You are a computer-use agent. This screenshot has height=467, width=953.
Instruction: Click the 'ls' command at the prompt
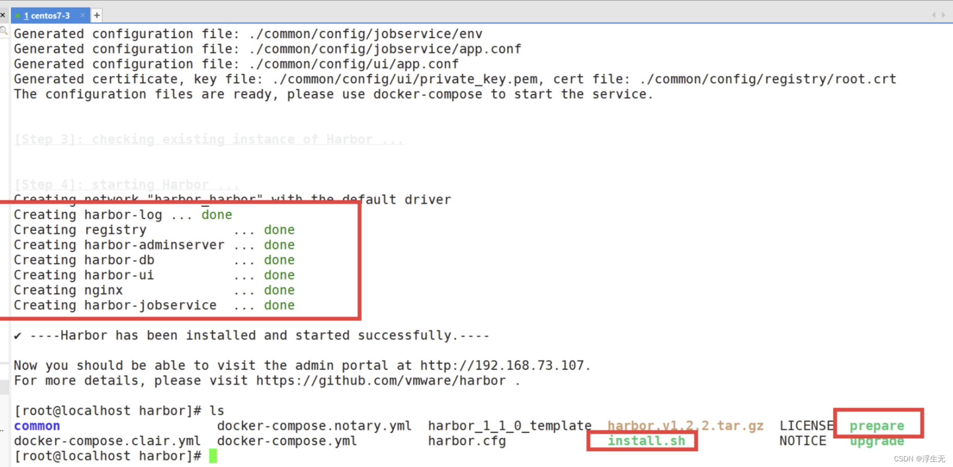pyautogui.click(x=217, y=411)
